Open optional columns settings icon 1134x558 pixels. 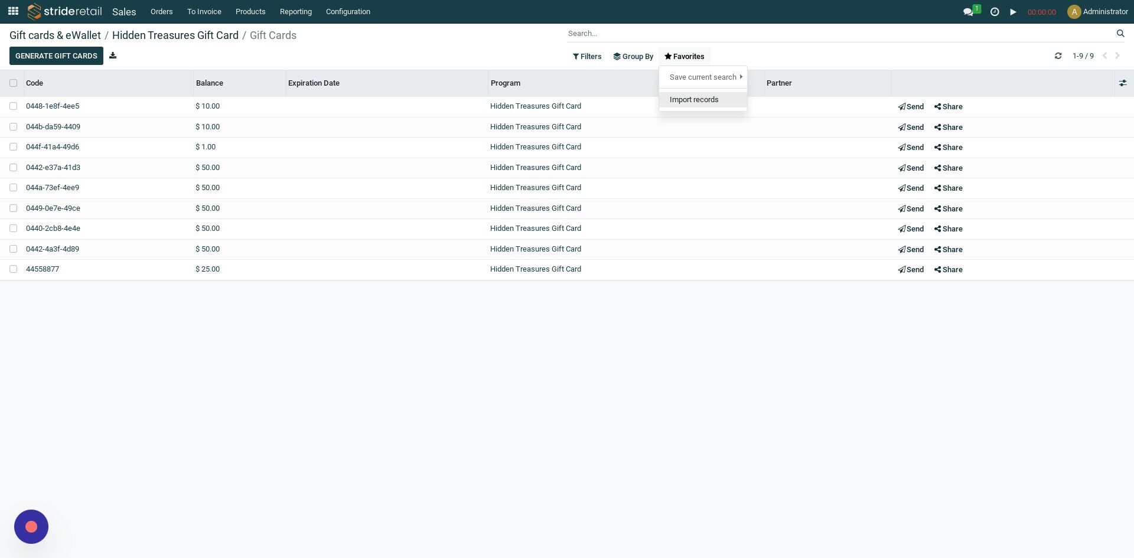point(1123,83)
